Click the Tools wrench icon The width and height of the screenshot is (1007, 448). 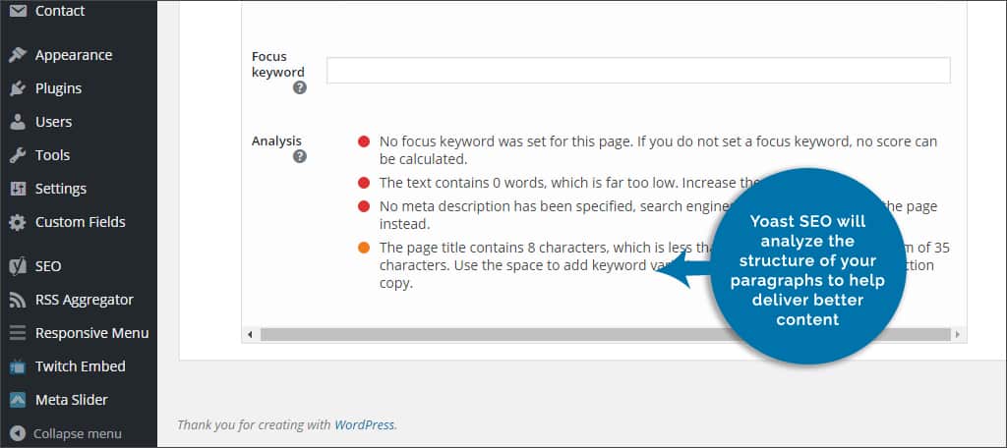pos(18,155)
